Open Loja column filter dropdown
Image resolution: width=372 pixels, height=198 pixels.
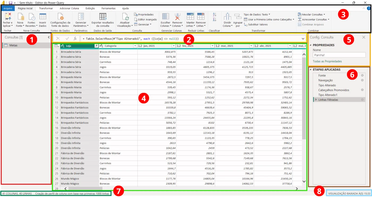coord(96,46)
